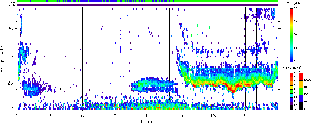Click the "POWER (dB)" color scale title
The width and height of the screenshot is (311, 123).
coord(292,3)
